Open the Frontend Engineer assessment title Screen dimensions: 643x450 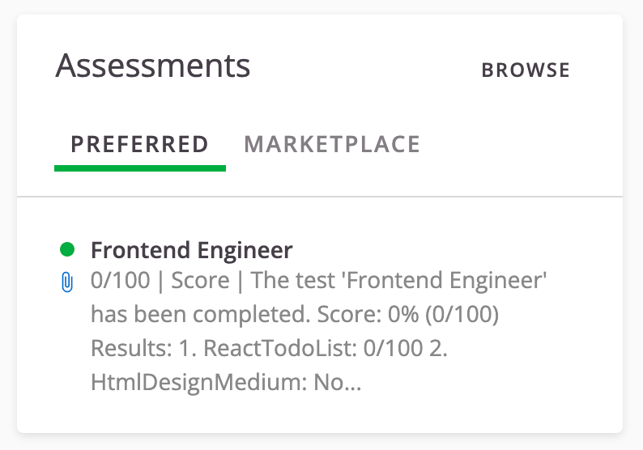tap(191, 250)
